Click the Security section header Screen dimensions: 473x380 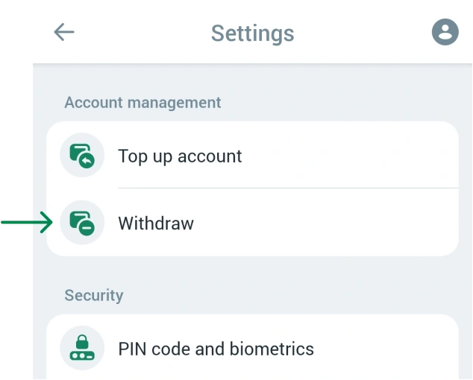tap(94, 295)
